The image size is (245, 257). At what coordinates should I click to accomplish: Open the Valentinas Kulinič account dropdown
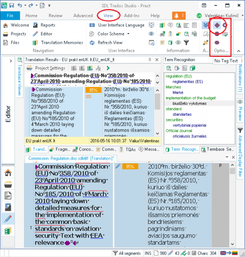(220, 16)
